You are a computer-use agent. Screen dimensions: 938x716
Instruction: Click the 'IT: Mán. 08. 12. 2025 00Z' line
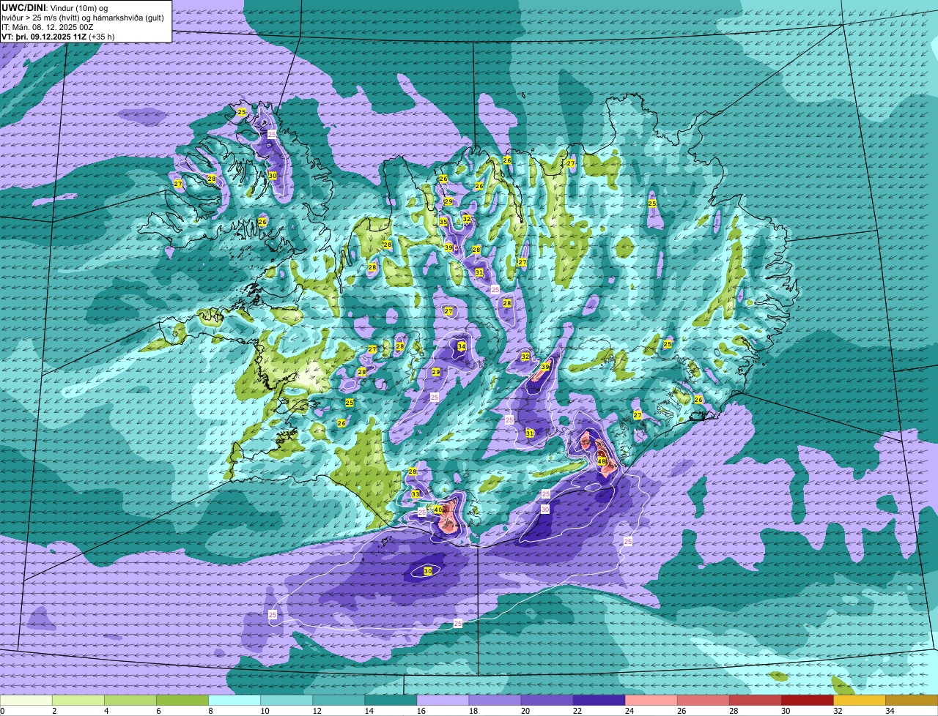click(48, 27)
